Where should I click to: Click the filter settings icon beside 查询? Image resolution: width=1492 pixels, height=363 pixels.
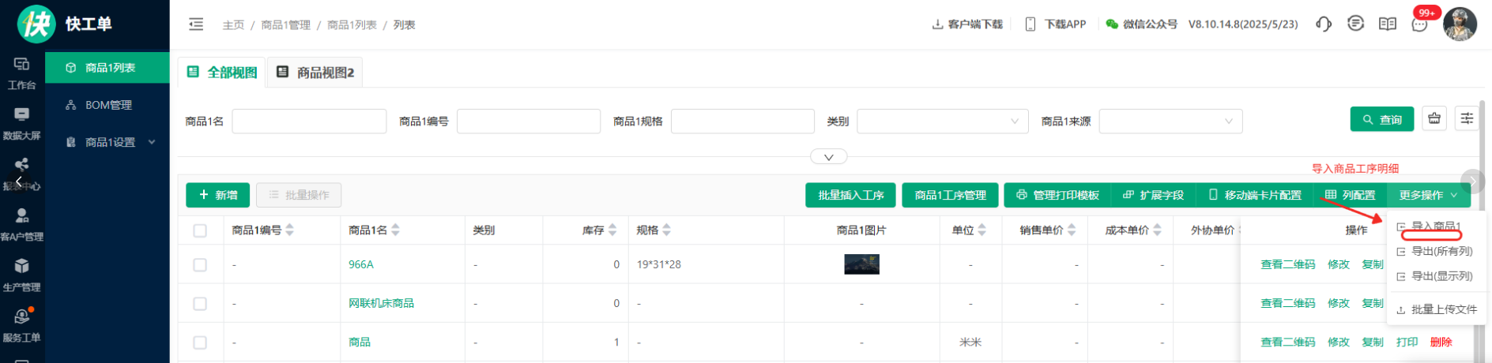point(1467,119)
